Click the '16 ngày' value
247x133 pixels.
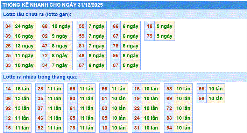[x=24, y=36]
